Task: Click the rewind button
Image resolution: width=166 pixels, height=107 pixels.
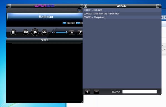Action: pyautogui.click(x=26, y=32)
